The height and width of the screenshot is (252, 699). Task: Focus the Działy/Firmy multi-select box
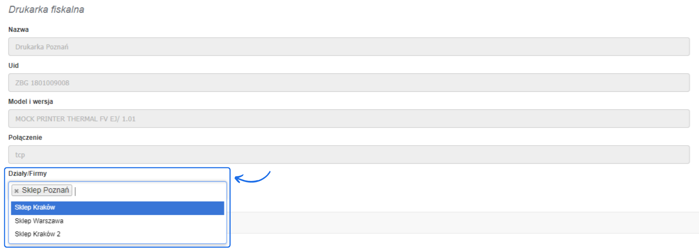tap(151, 191)
